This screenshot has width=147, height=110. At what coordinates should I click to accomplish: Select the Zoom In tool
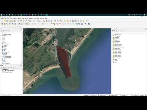(x=24, y=21)
